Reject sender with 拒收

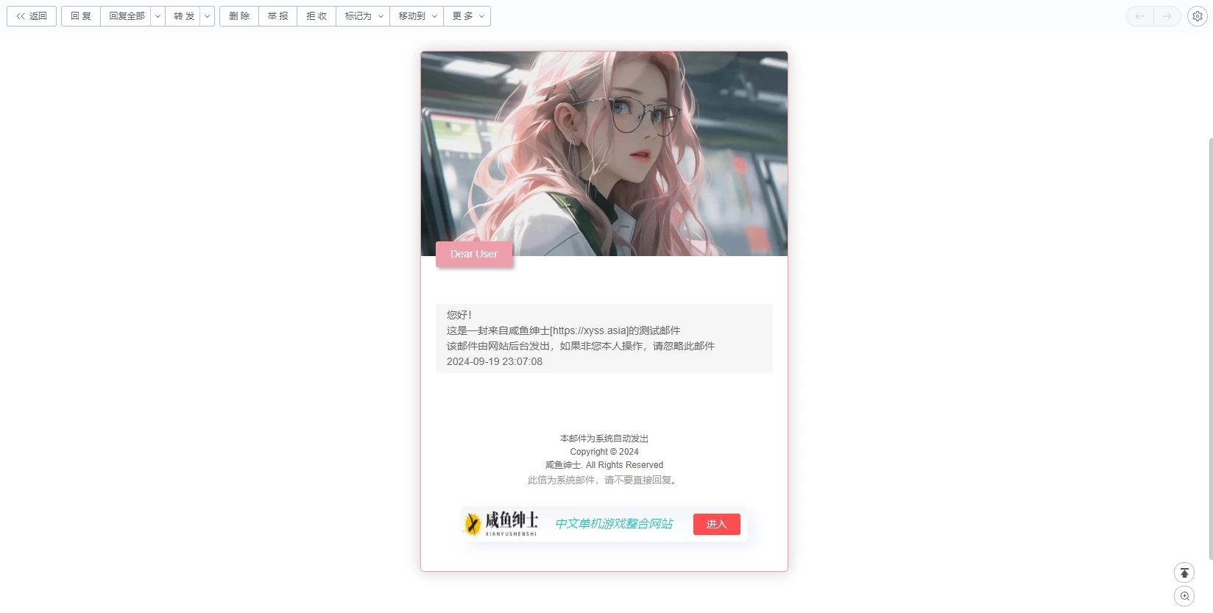pos(316,16)
